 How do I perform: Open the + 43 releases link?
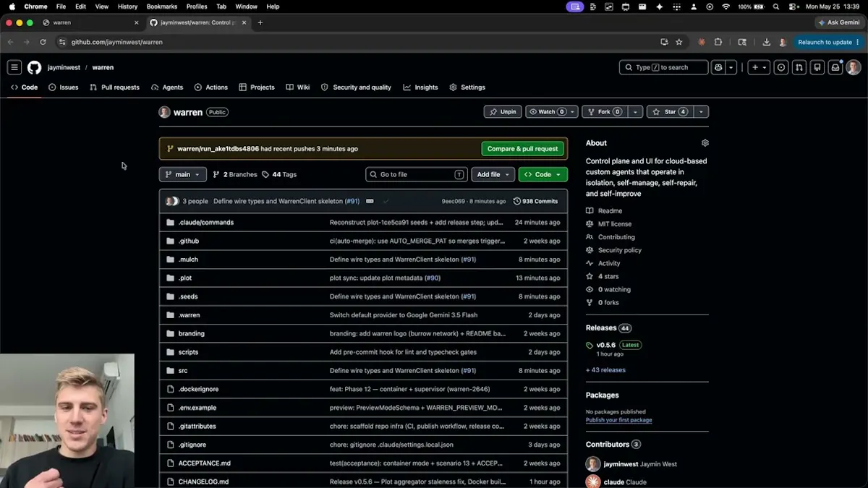pos(605,370)
